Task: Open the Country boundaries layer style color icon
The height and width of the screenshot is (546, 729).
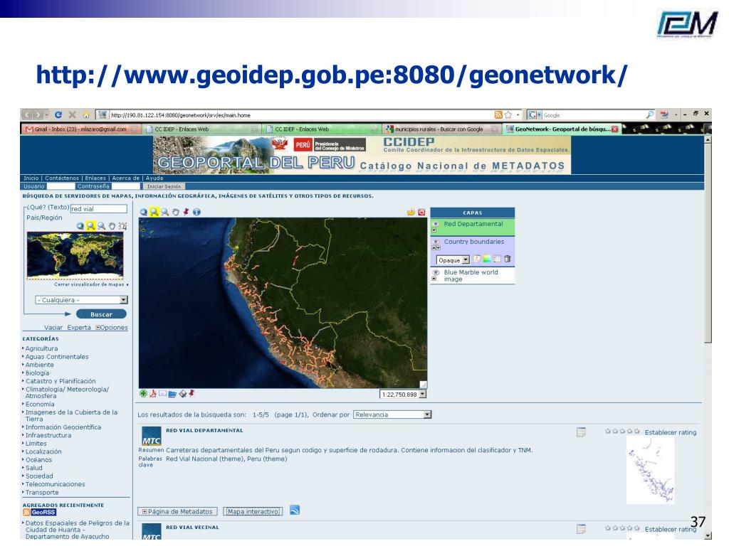Action: pos(487,259)
